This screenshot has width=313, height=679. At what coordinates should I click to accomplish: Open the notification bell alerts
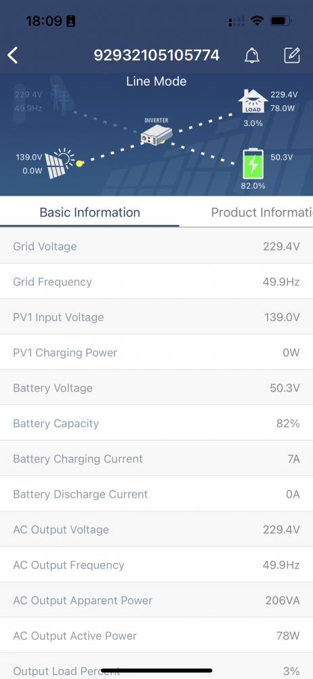click(252, 56)
